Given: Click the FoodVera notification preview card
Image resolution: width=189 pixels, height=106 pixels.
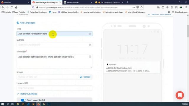Looking at the screenshot, I should [x=132, y=67].
